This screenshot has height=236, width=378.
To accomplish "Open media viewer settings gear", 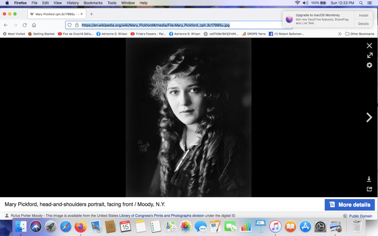I will 369,65.
